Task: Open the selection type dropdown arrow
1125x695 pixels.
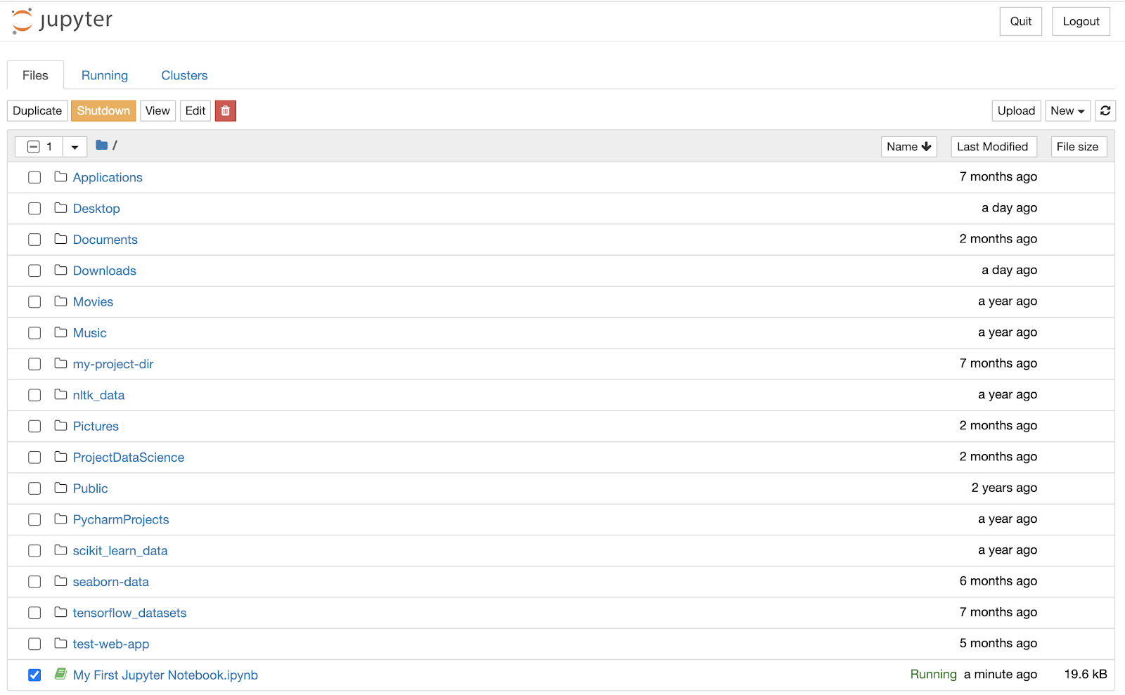Action: click(75, 147)
